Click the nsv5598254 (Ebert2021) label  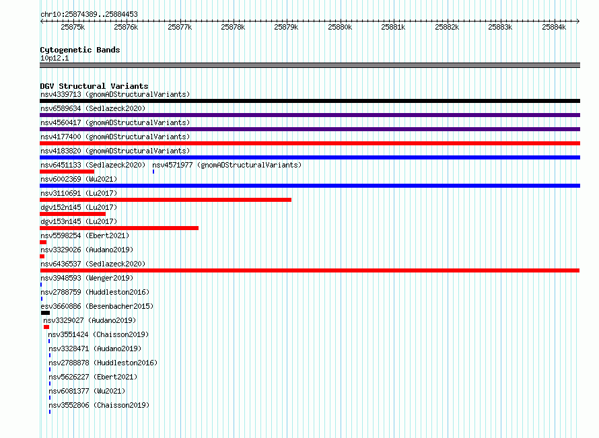click(x=85, y=235)
